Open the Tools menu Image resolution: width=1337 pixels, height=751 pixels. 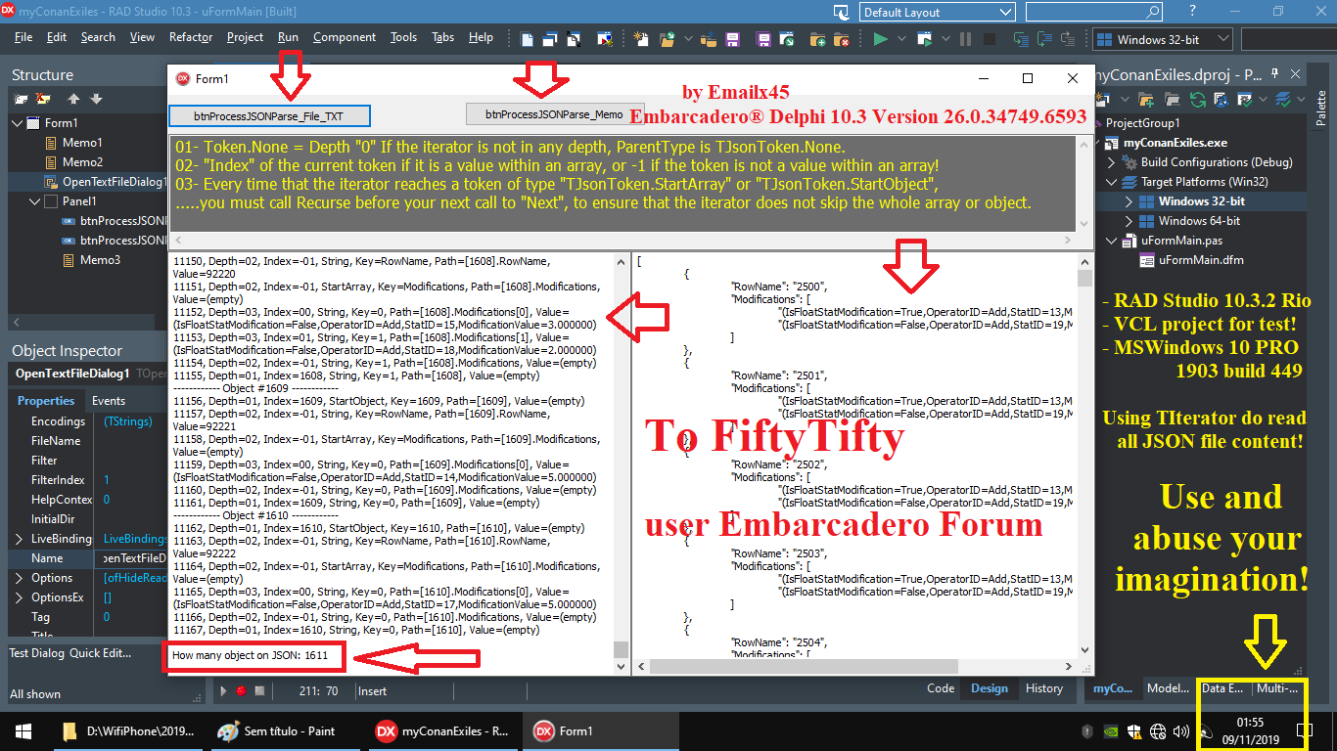pos(403,37)
